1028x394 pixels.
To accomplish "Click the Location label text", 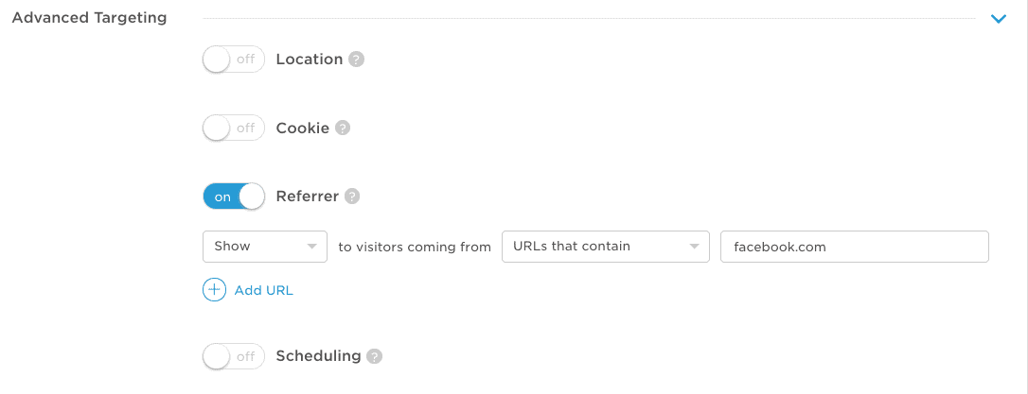I will click(310, 60).
